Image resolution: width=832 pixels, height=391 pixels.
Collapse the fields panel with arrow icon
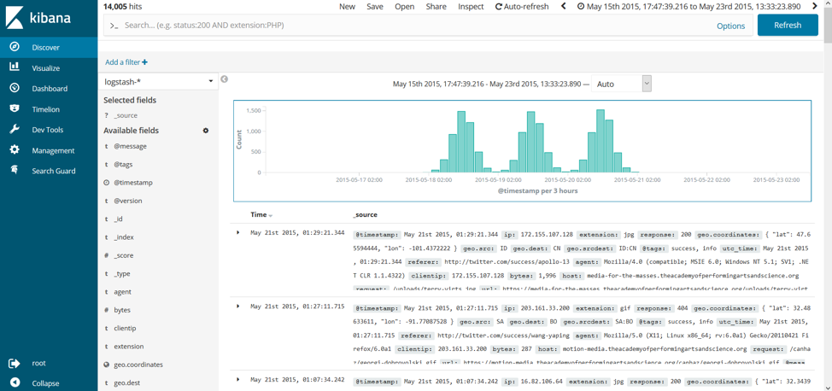pos(224,79)
